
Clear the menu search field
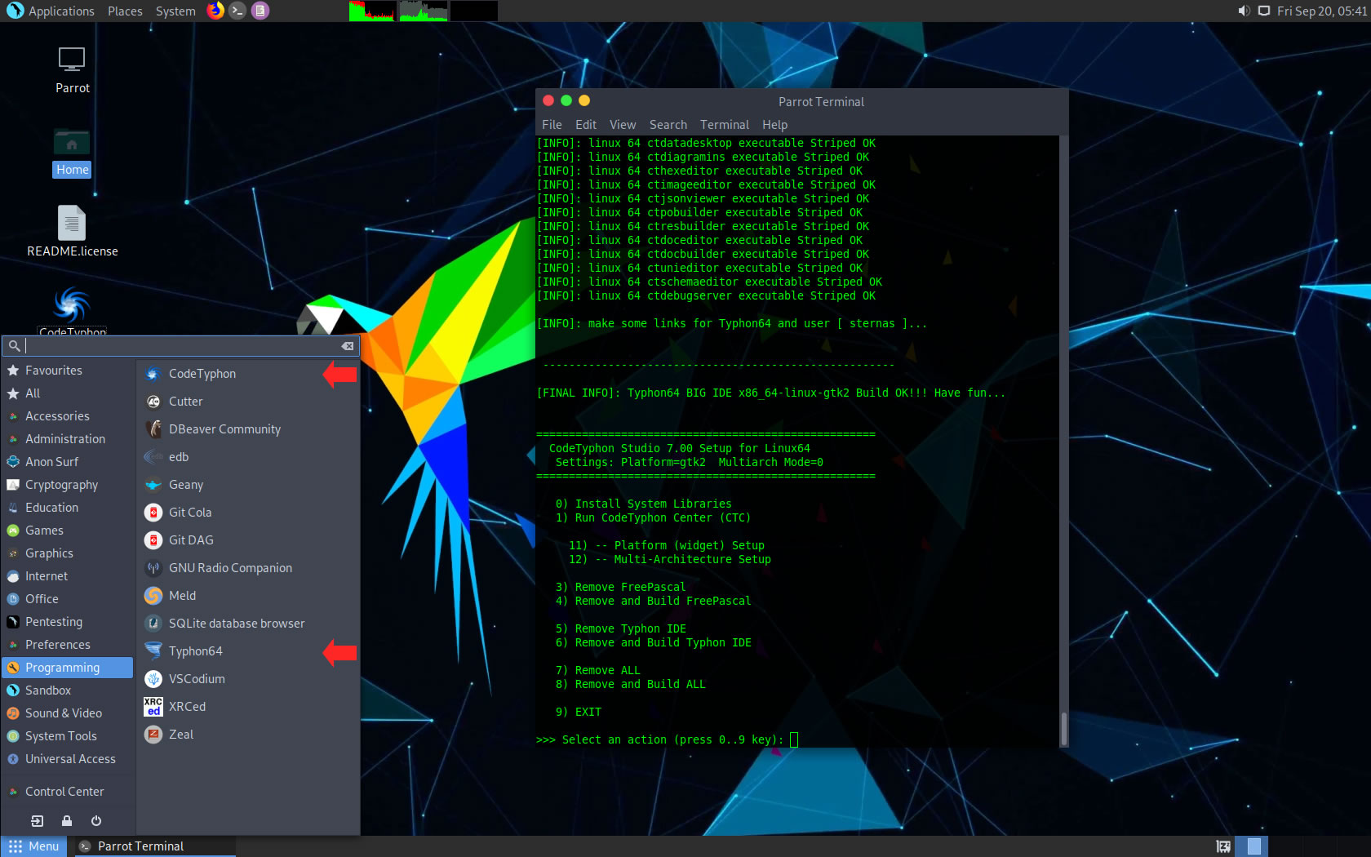coord(348,346)
